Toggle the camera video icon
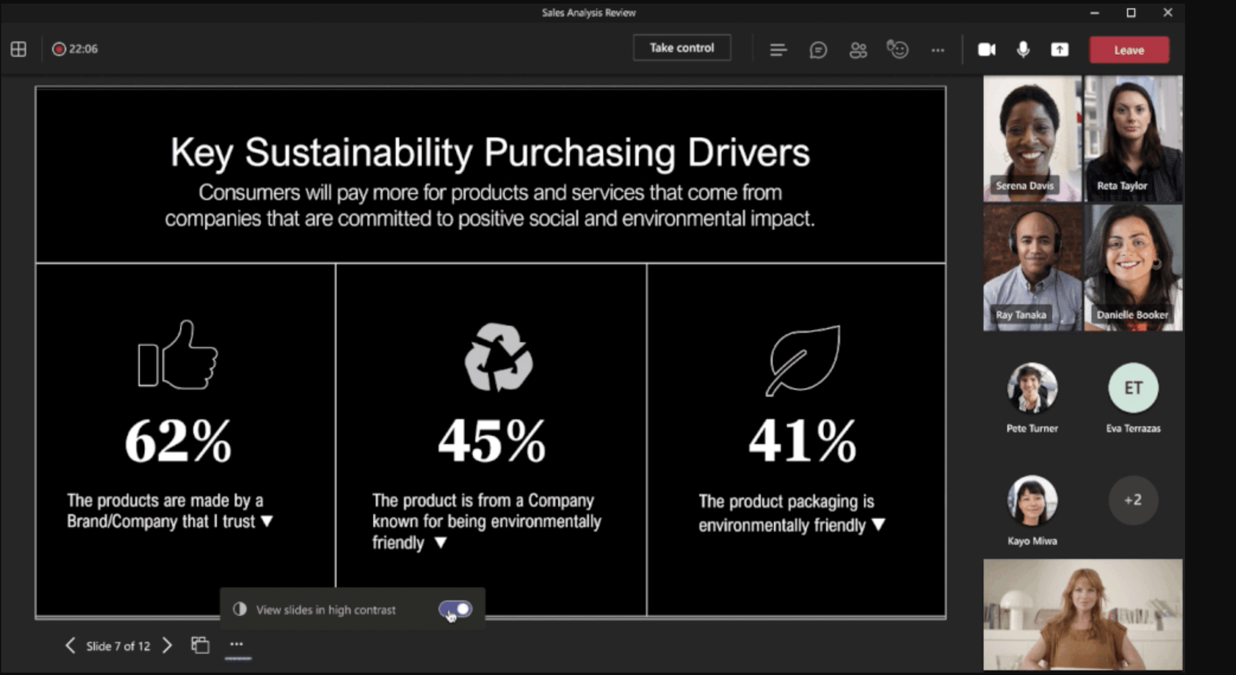Image resolution: width=1236 pixels, height=675 pixels. [x=987, y=50]
